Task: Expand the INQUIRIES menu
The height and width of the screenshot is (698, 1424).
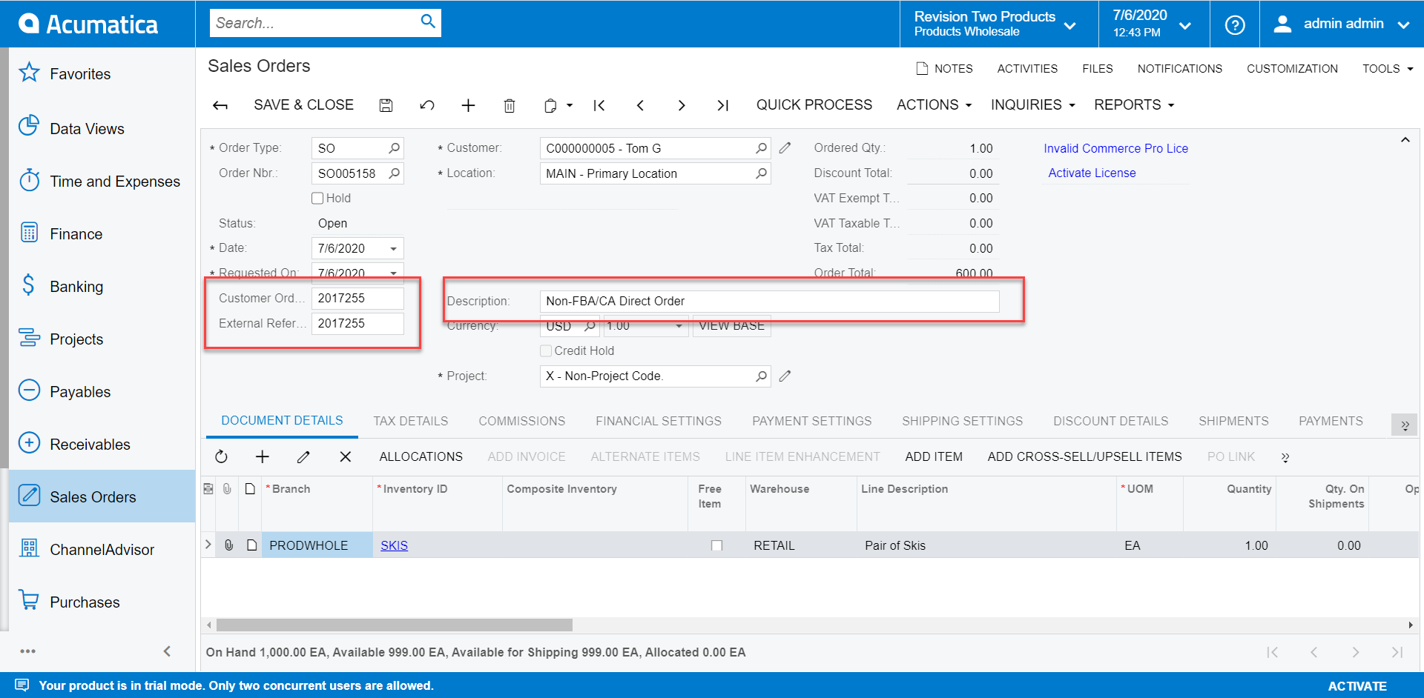Action: (x=1032, y=104)
